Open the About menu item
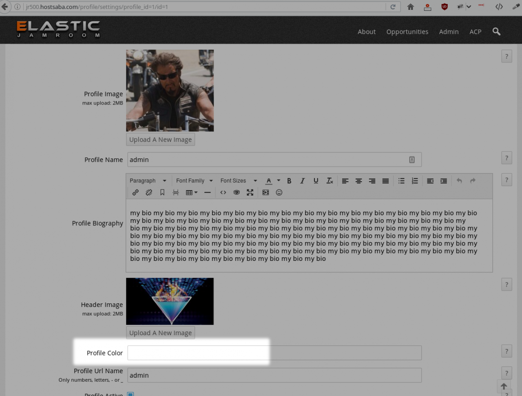Image resolution: width=522 pixels, height=396 pixels. [x=367, y=32]
